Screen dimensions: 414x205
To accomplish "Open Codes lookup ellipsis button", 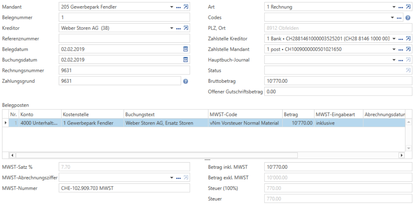I will (399, 18).
